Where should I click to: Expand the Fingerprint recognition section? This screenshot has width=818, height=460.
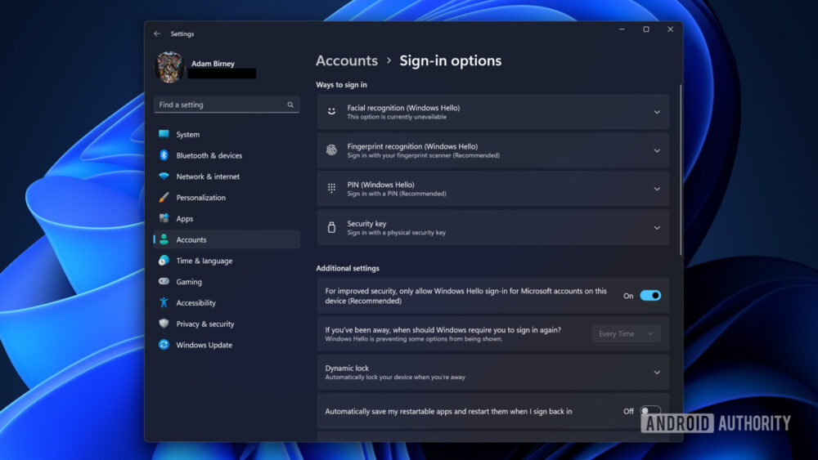(x=656, y=150)
